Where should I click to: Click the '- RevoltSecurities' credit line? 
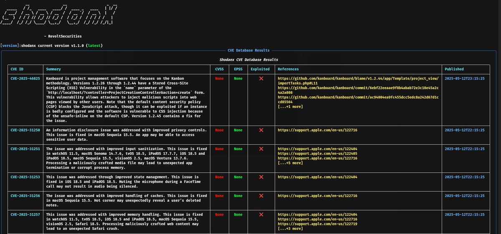tap(63, 36)
